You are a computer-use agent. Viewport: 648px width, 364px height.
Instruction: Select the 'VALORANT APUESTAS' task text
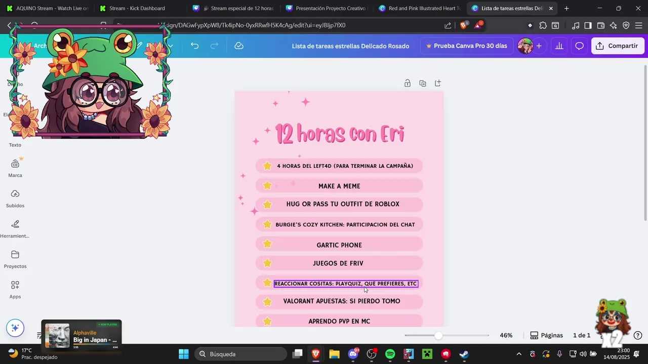(x=342, y=301)
